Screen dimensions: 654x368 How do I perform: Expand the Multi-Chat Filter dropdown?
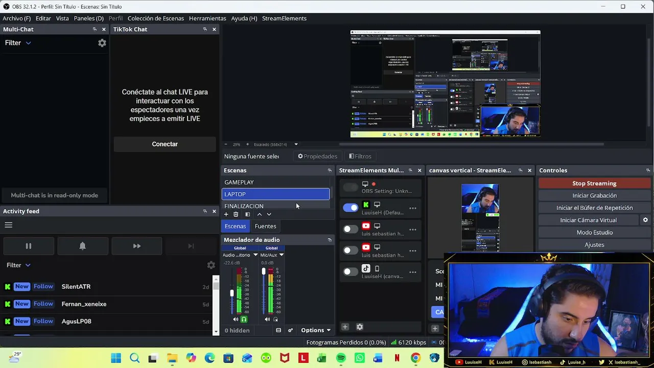[18, 43]
